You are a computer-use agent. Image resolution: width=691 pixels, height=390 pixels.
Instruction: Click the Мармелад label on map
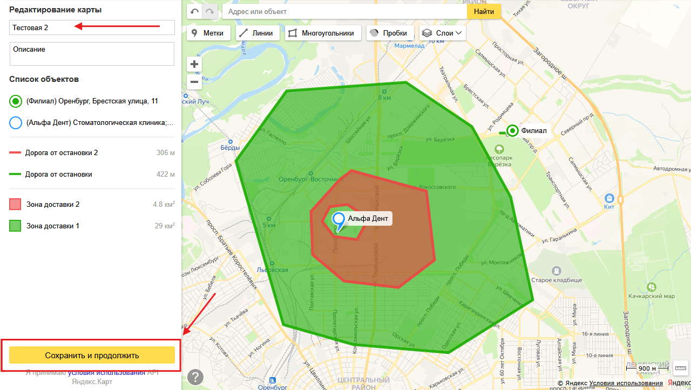(x=409, y=46)
